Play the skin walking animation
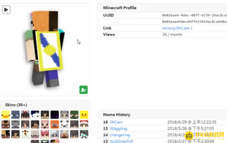The width and height of the screenshot is (227, 143). pos(6,10)
